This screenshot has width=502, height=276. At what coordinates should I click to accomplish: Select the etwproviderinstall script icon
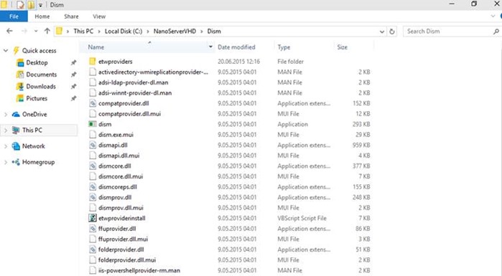pyautogui.click(x=93, y=218)
